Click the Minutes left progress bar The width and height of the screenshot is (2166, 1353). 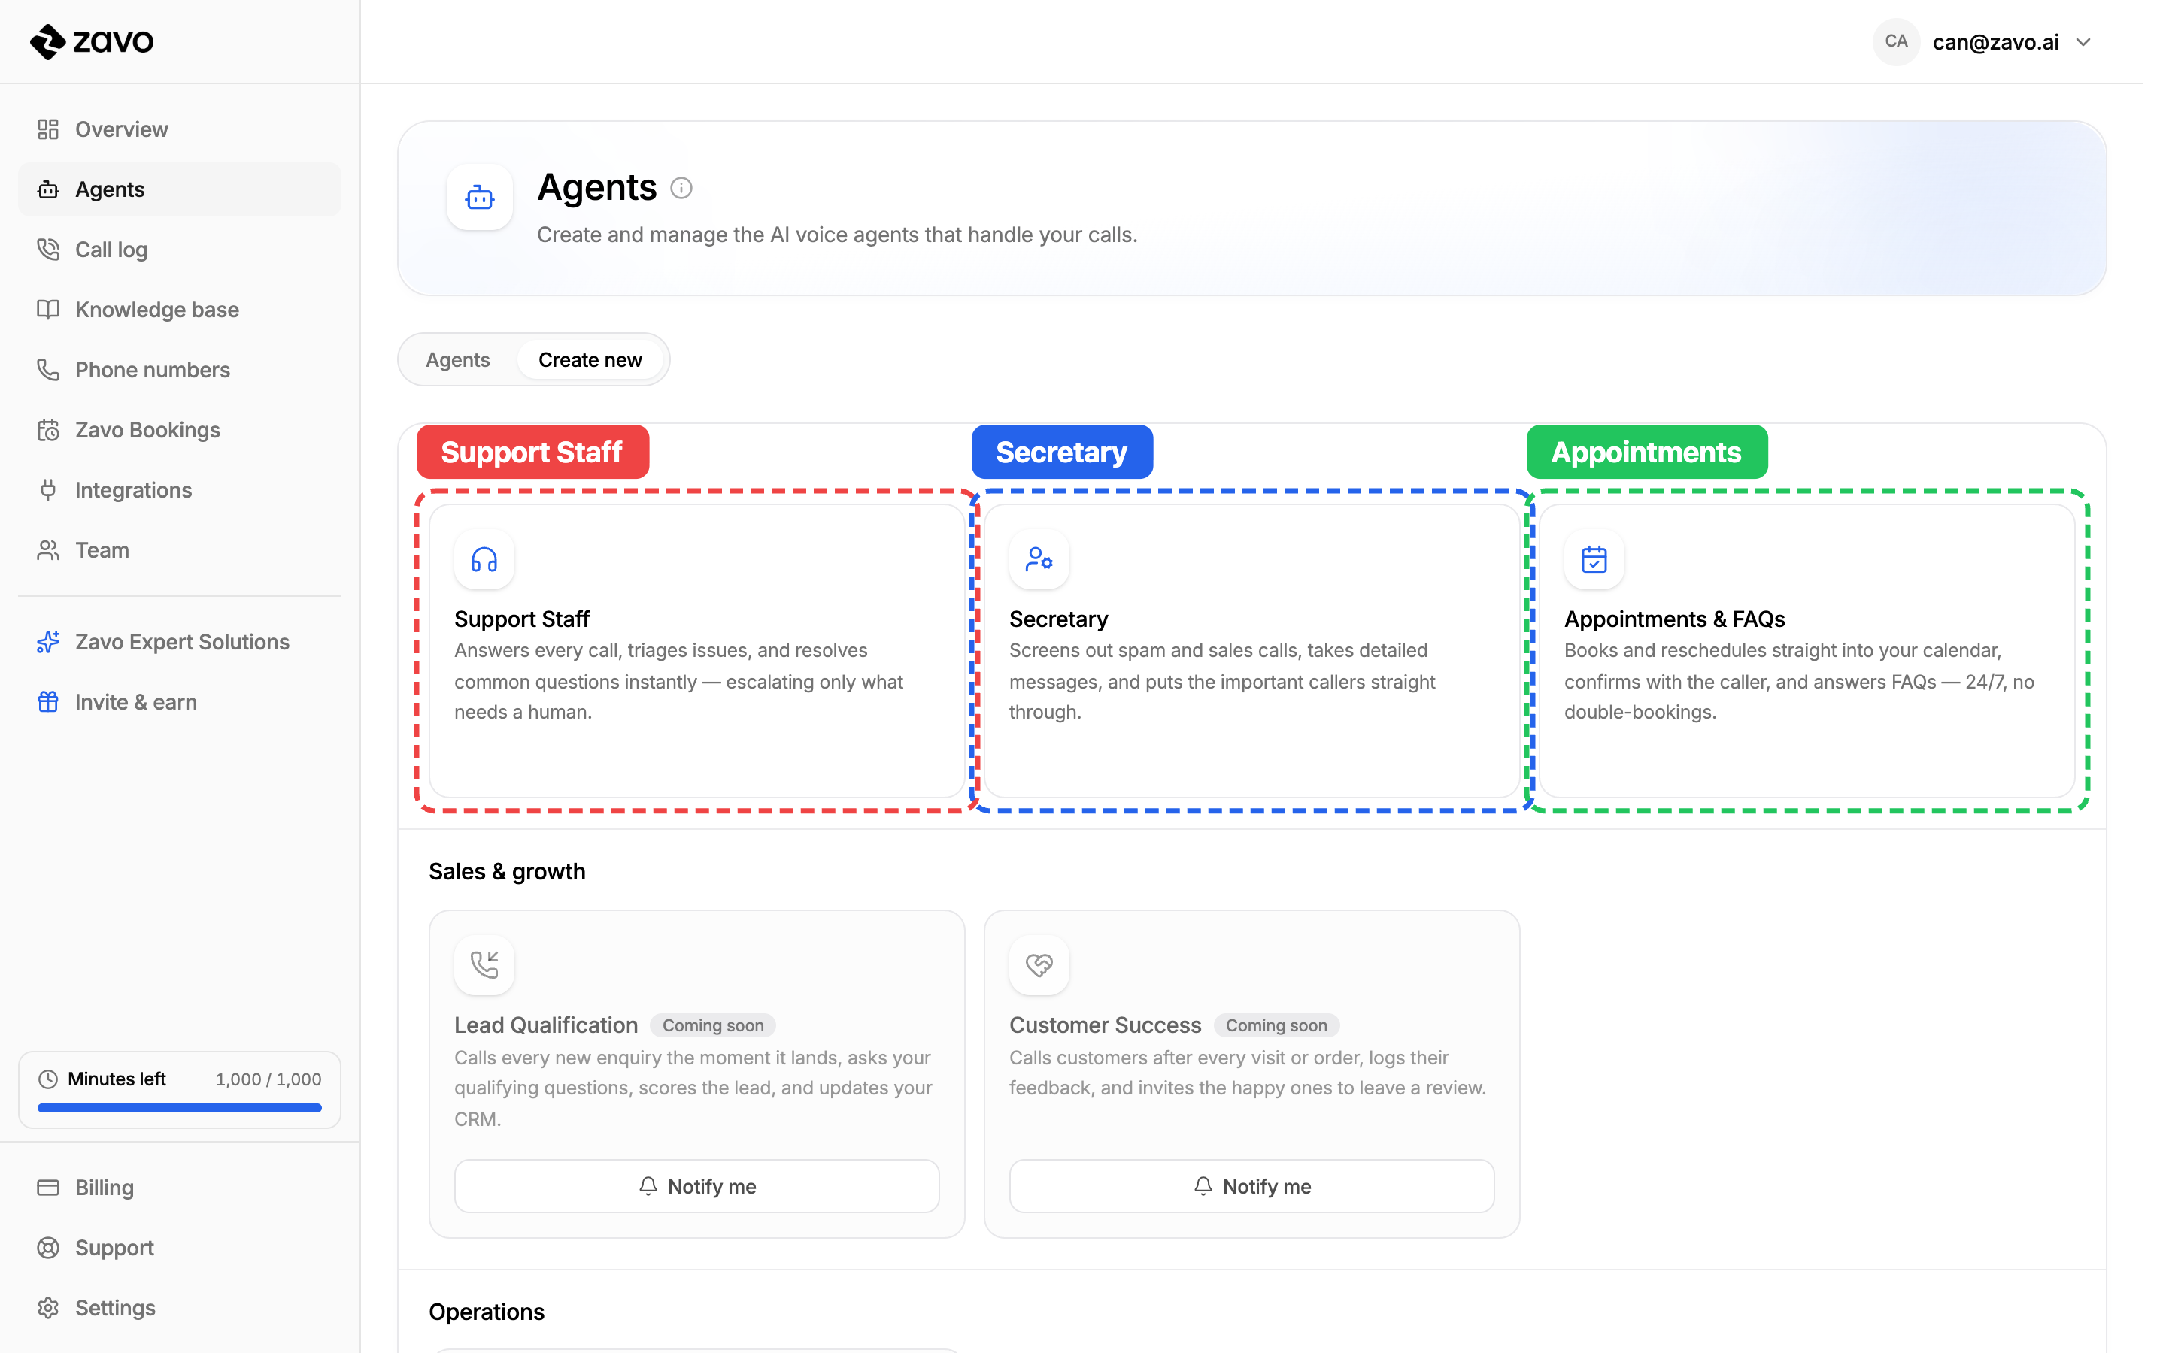[x=180, y=1108]
